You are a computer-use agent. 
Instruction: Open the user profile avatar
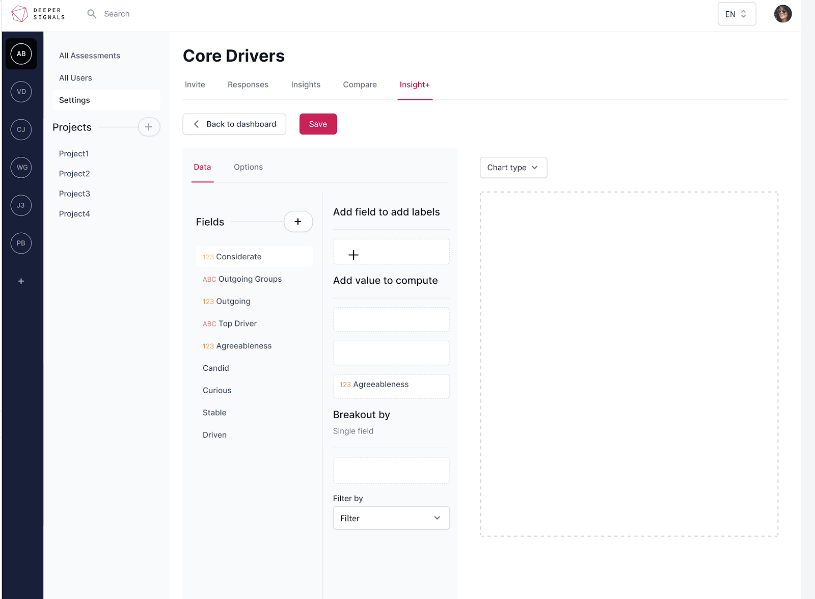pos(782,14)
